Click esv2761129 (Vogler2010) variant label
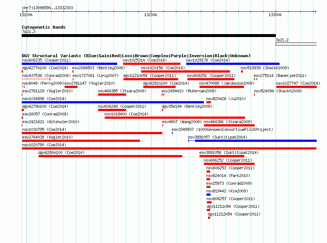327x243 pixels. [x=47, y=91]
